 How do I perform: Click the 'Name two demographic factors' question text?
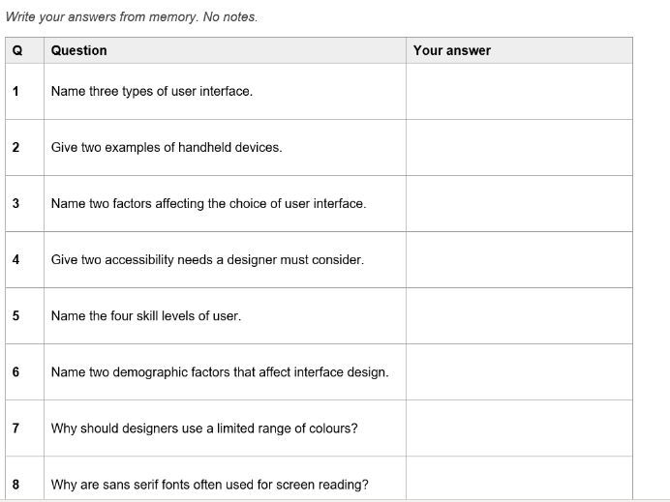click(x=220, y=372)
